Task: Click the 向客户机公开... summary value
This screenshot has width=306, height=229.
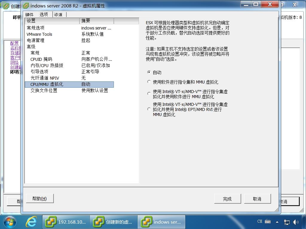Action: pyautogui.click(x=97, y=59)
